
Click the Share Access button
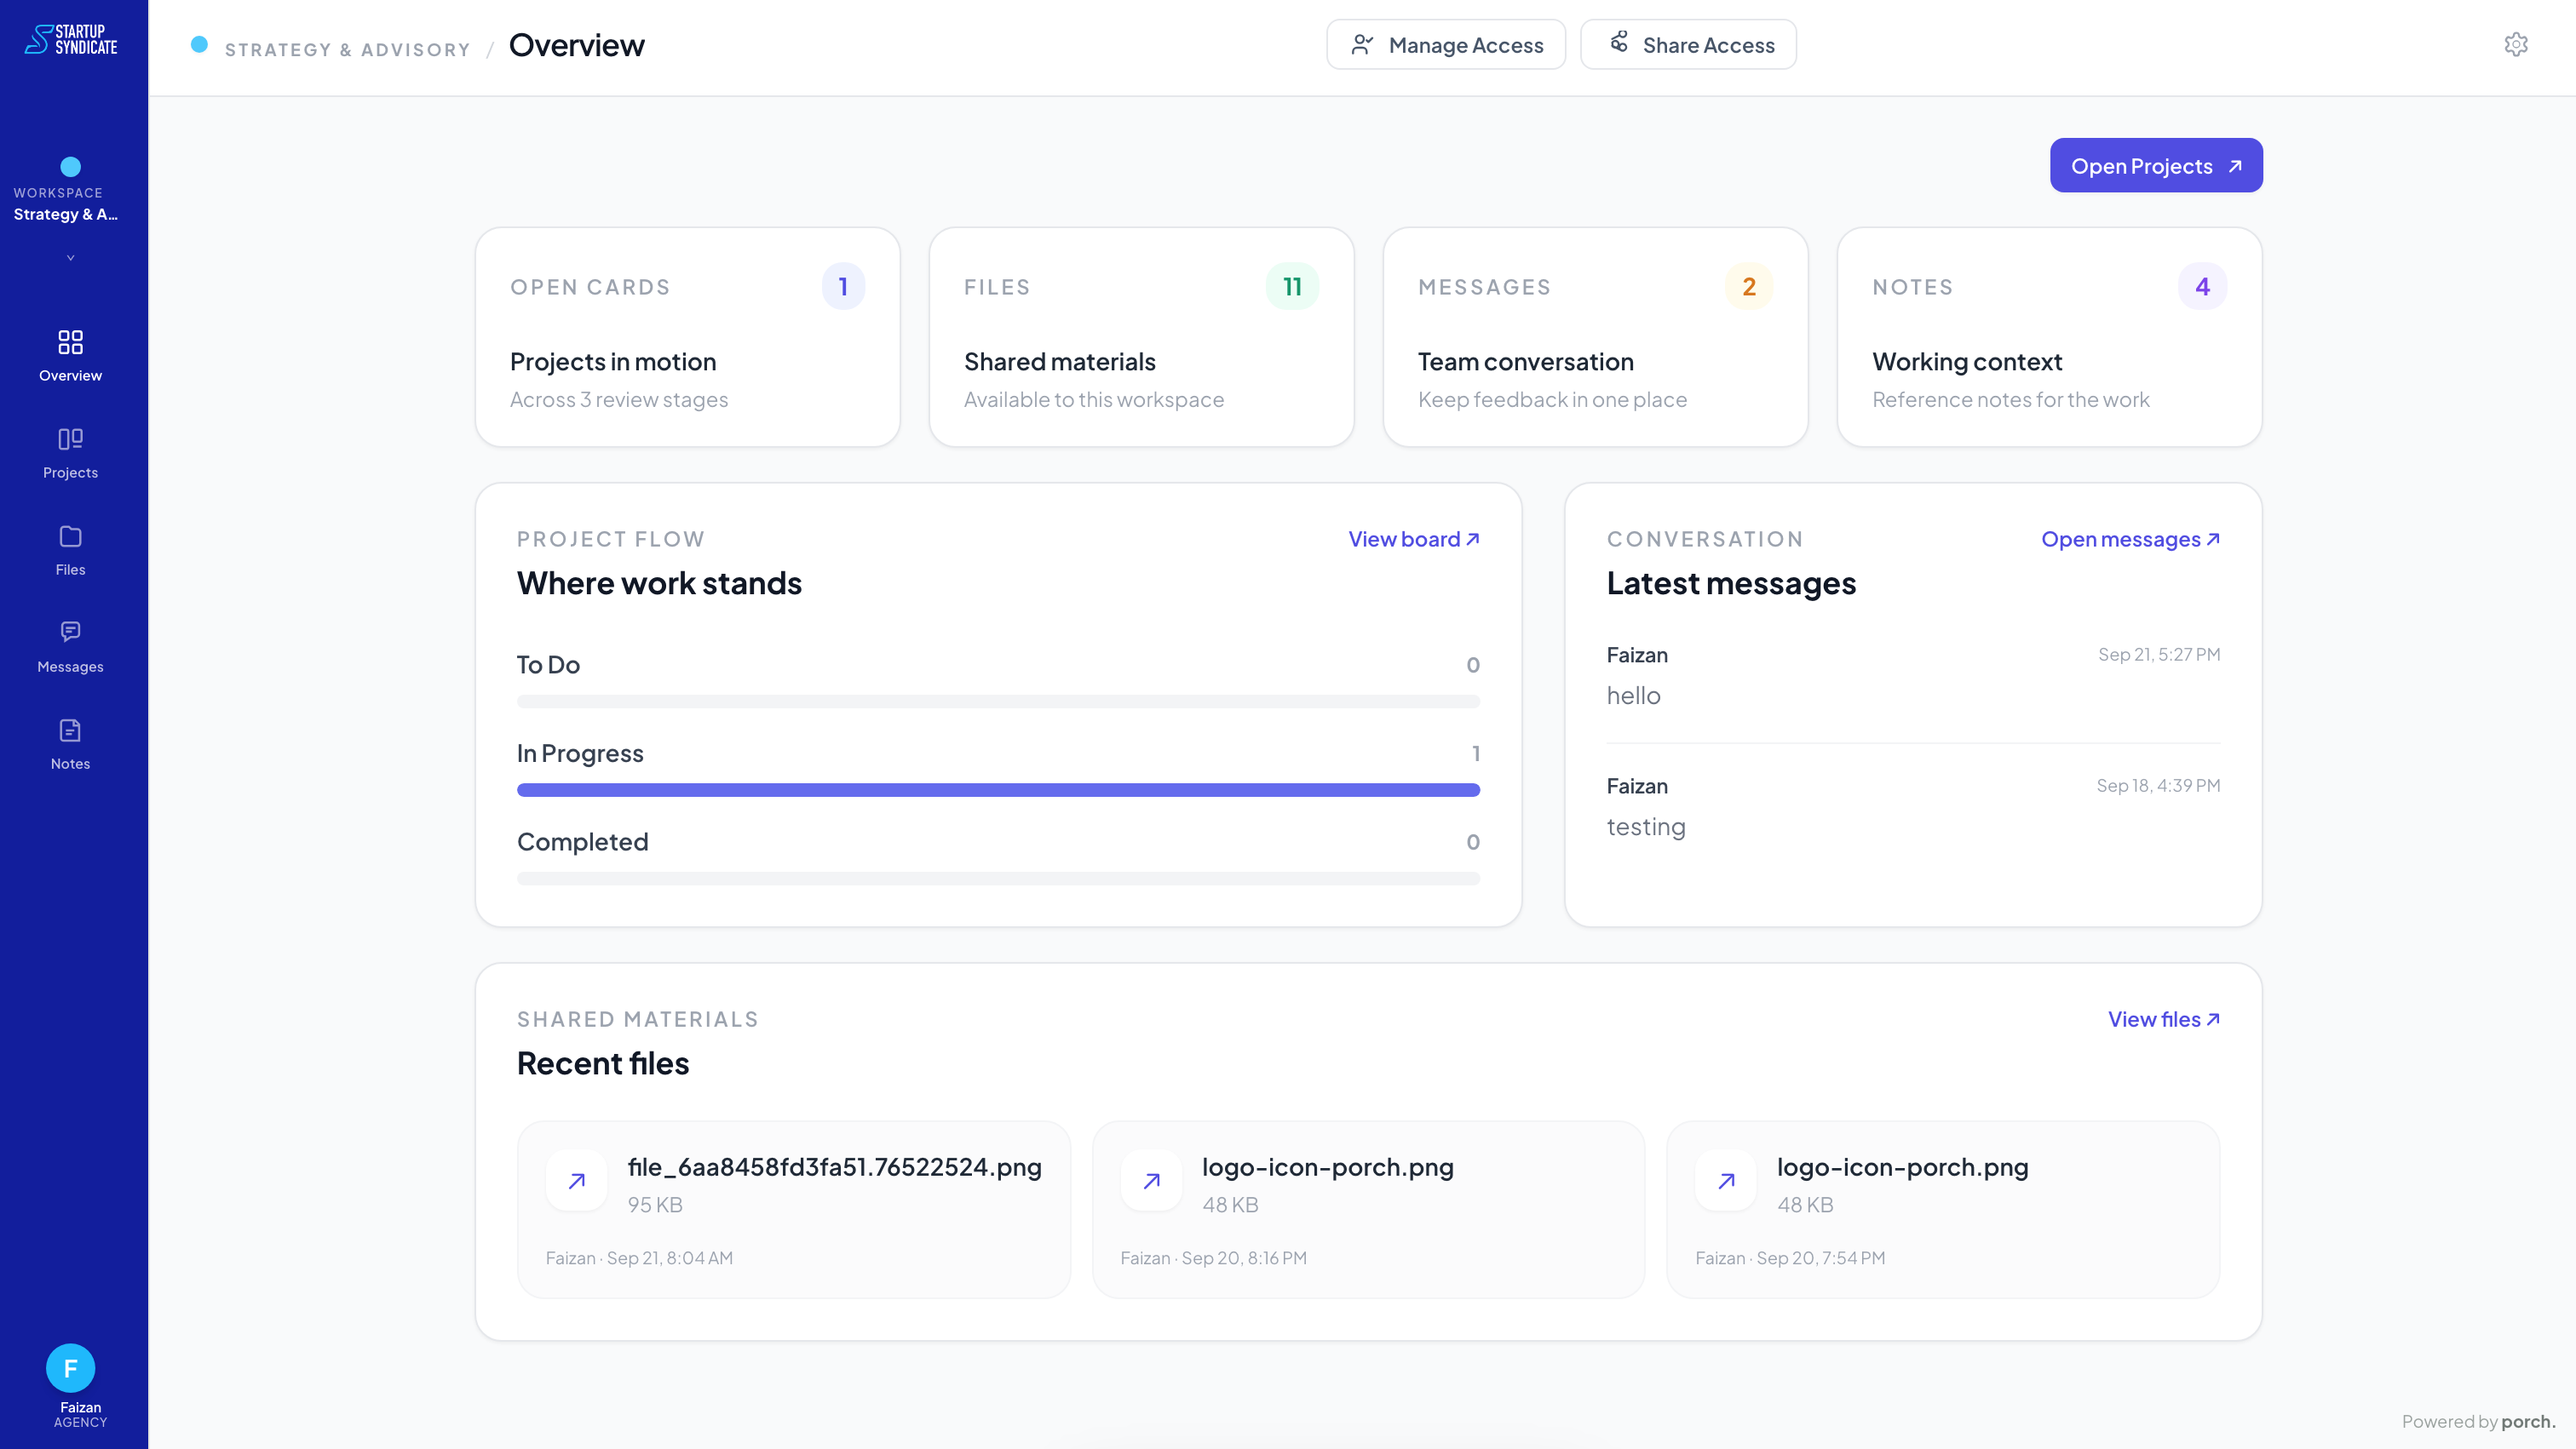point(1688,45)
